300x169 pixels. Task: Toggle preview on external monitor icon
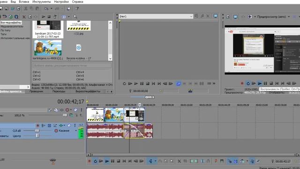pos(235,17)
